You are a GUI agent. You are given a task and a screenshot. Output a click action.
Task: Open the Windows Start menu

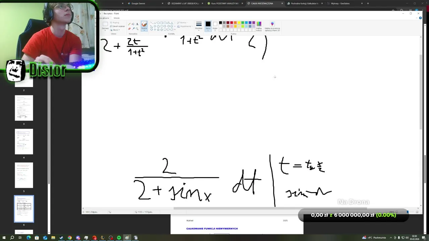tap(4, 238)
